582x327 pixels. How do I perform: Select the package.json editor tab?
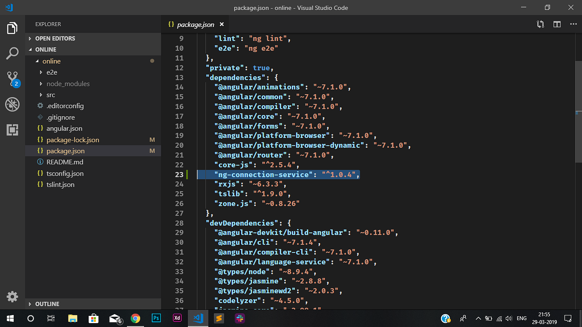[196, 24]
